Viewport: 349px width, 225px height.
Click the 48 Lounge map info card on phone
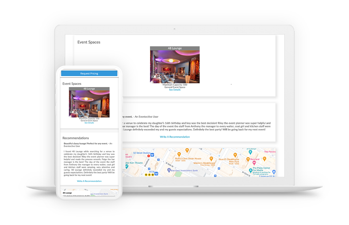pos(76,193)
